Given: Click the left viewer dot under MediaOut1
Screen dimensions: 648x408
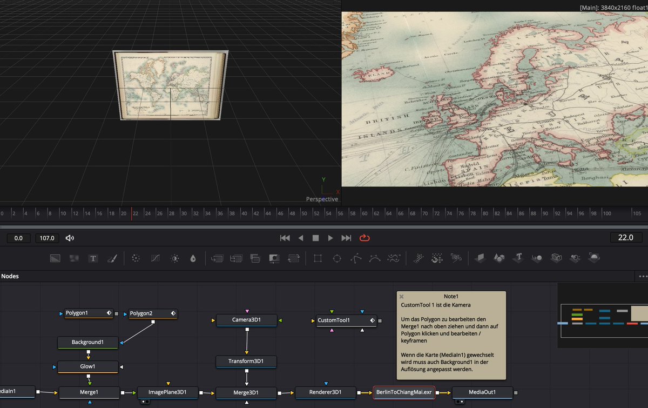Looking at the screenshot, I should (457, 402).
